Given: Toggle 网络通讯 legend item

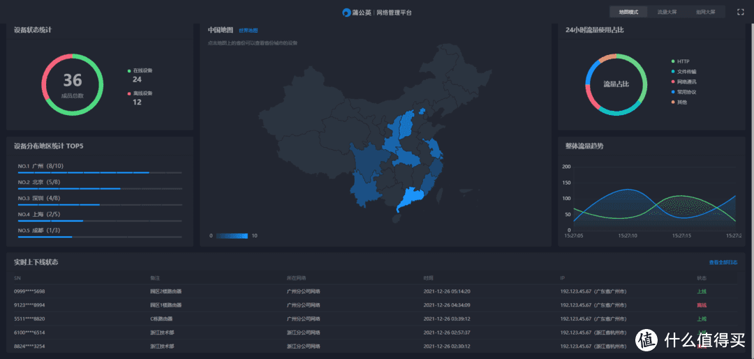Looking at the screenshot, I should 683,82.
